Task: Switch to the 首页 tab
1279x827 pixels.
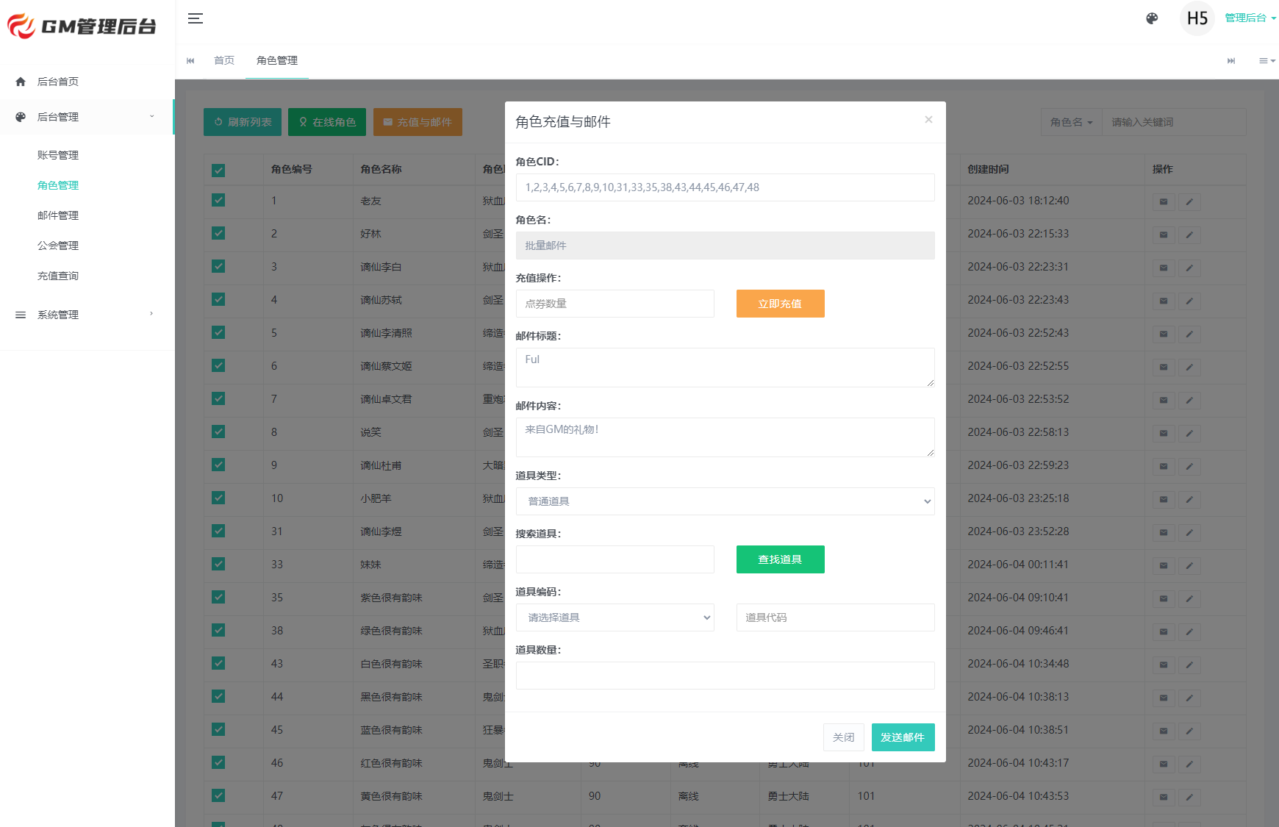Action: click(224, 60)
